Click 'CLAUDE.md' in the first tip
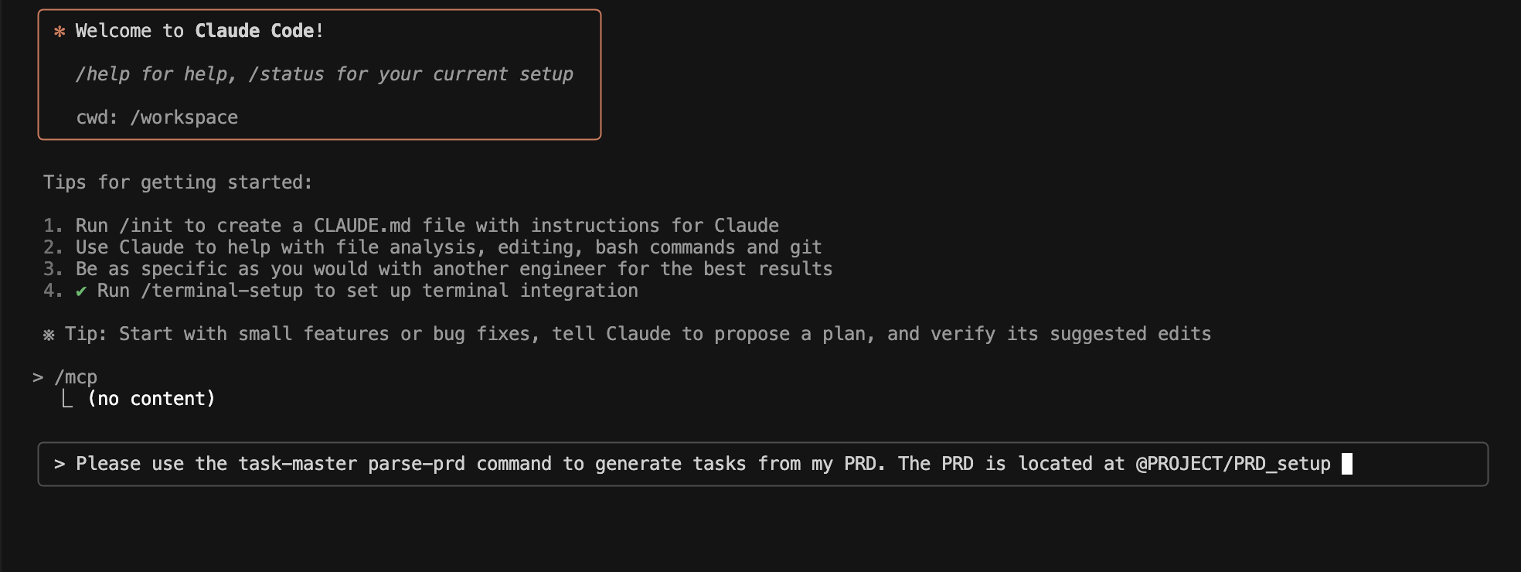The image size is (1521, 572). [x=362, y=226]
